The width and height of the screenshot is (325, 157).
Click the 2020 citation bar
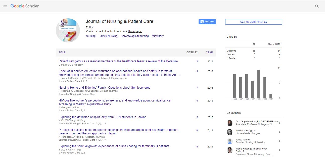[x=253, y=89]
